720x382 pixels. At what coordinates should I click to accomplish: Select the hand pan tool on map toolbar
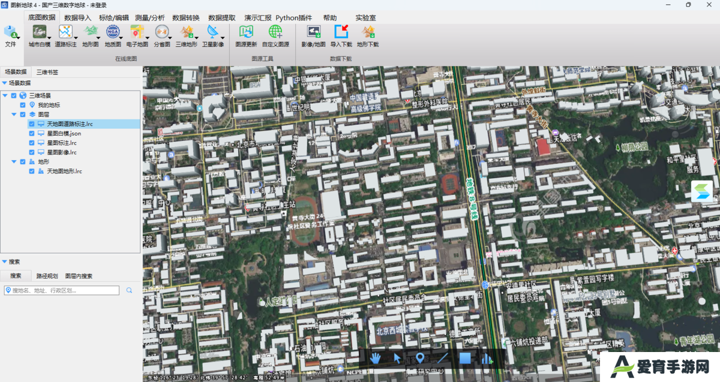(376, 359)
